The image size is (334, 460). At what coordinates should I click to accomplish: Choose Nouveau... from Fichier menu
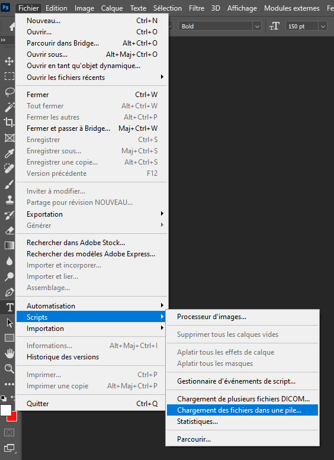(92, 21)
